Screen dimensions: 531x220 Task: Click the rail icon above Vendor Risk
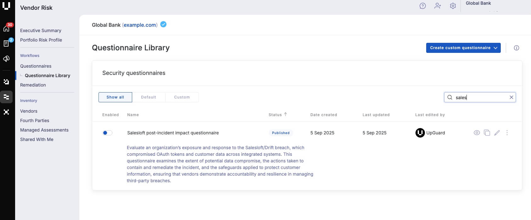pos(6,82)
